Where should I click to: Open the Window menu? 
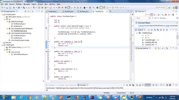point(52,4)
